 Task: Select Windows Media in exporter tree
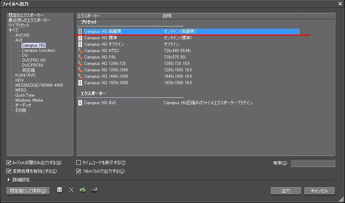pos(29,100)
